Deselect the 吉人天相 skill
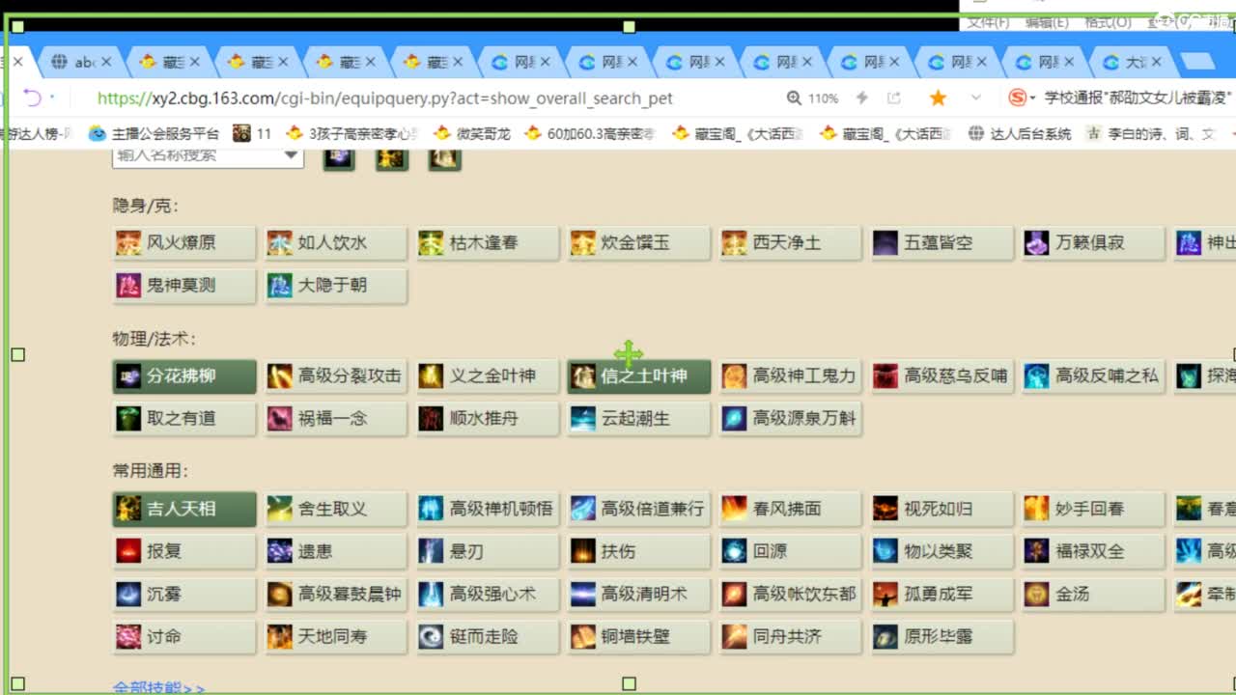The width and height of the screenshot is (1236, 695). [x=184, y=509]
